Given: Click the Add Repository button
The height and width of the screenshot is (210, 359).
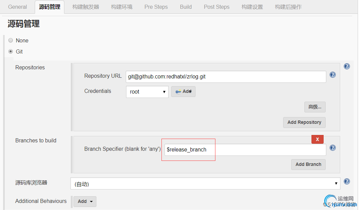Looking at the screenshot, I should click(x=304, y=122).
